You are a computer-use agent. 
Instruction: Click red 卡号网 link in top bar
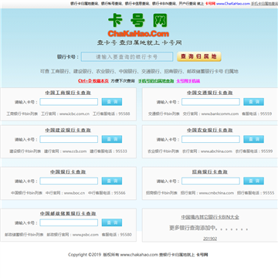point(210,4)
